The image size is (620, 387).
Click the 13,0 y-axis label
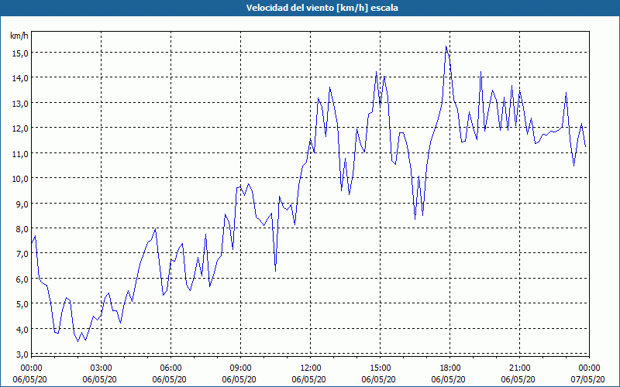(x=19, y=104)
